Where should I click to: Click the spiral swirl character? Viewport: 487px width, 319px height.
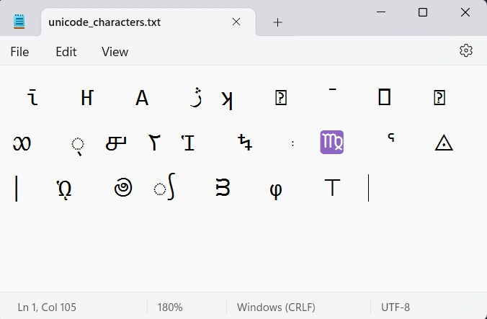(x=123, y=187)
